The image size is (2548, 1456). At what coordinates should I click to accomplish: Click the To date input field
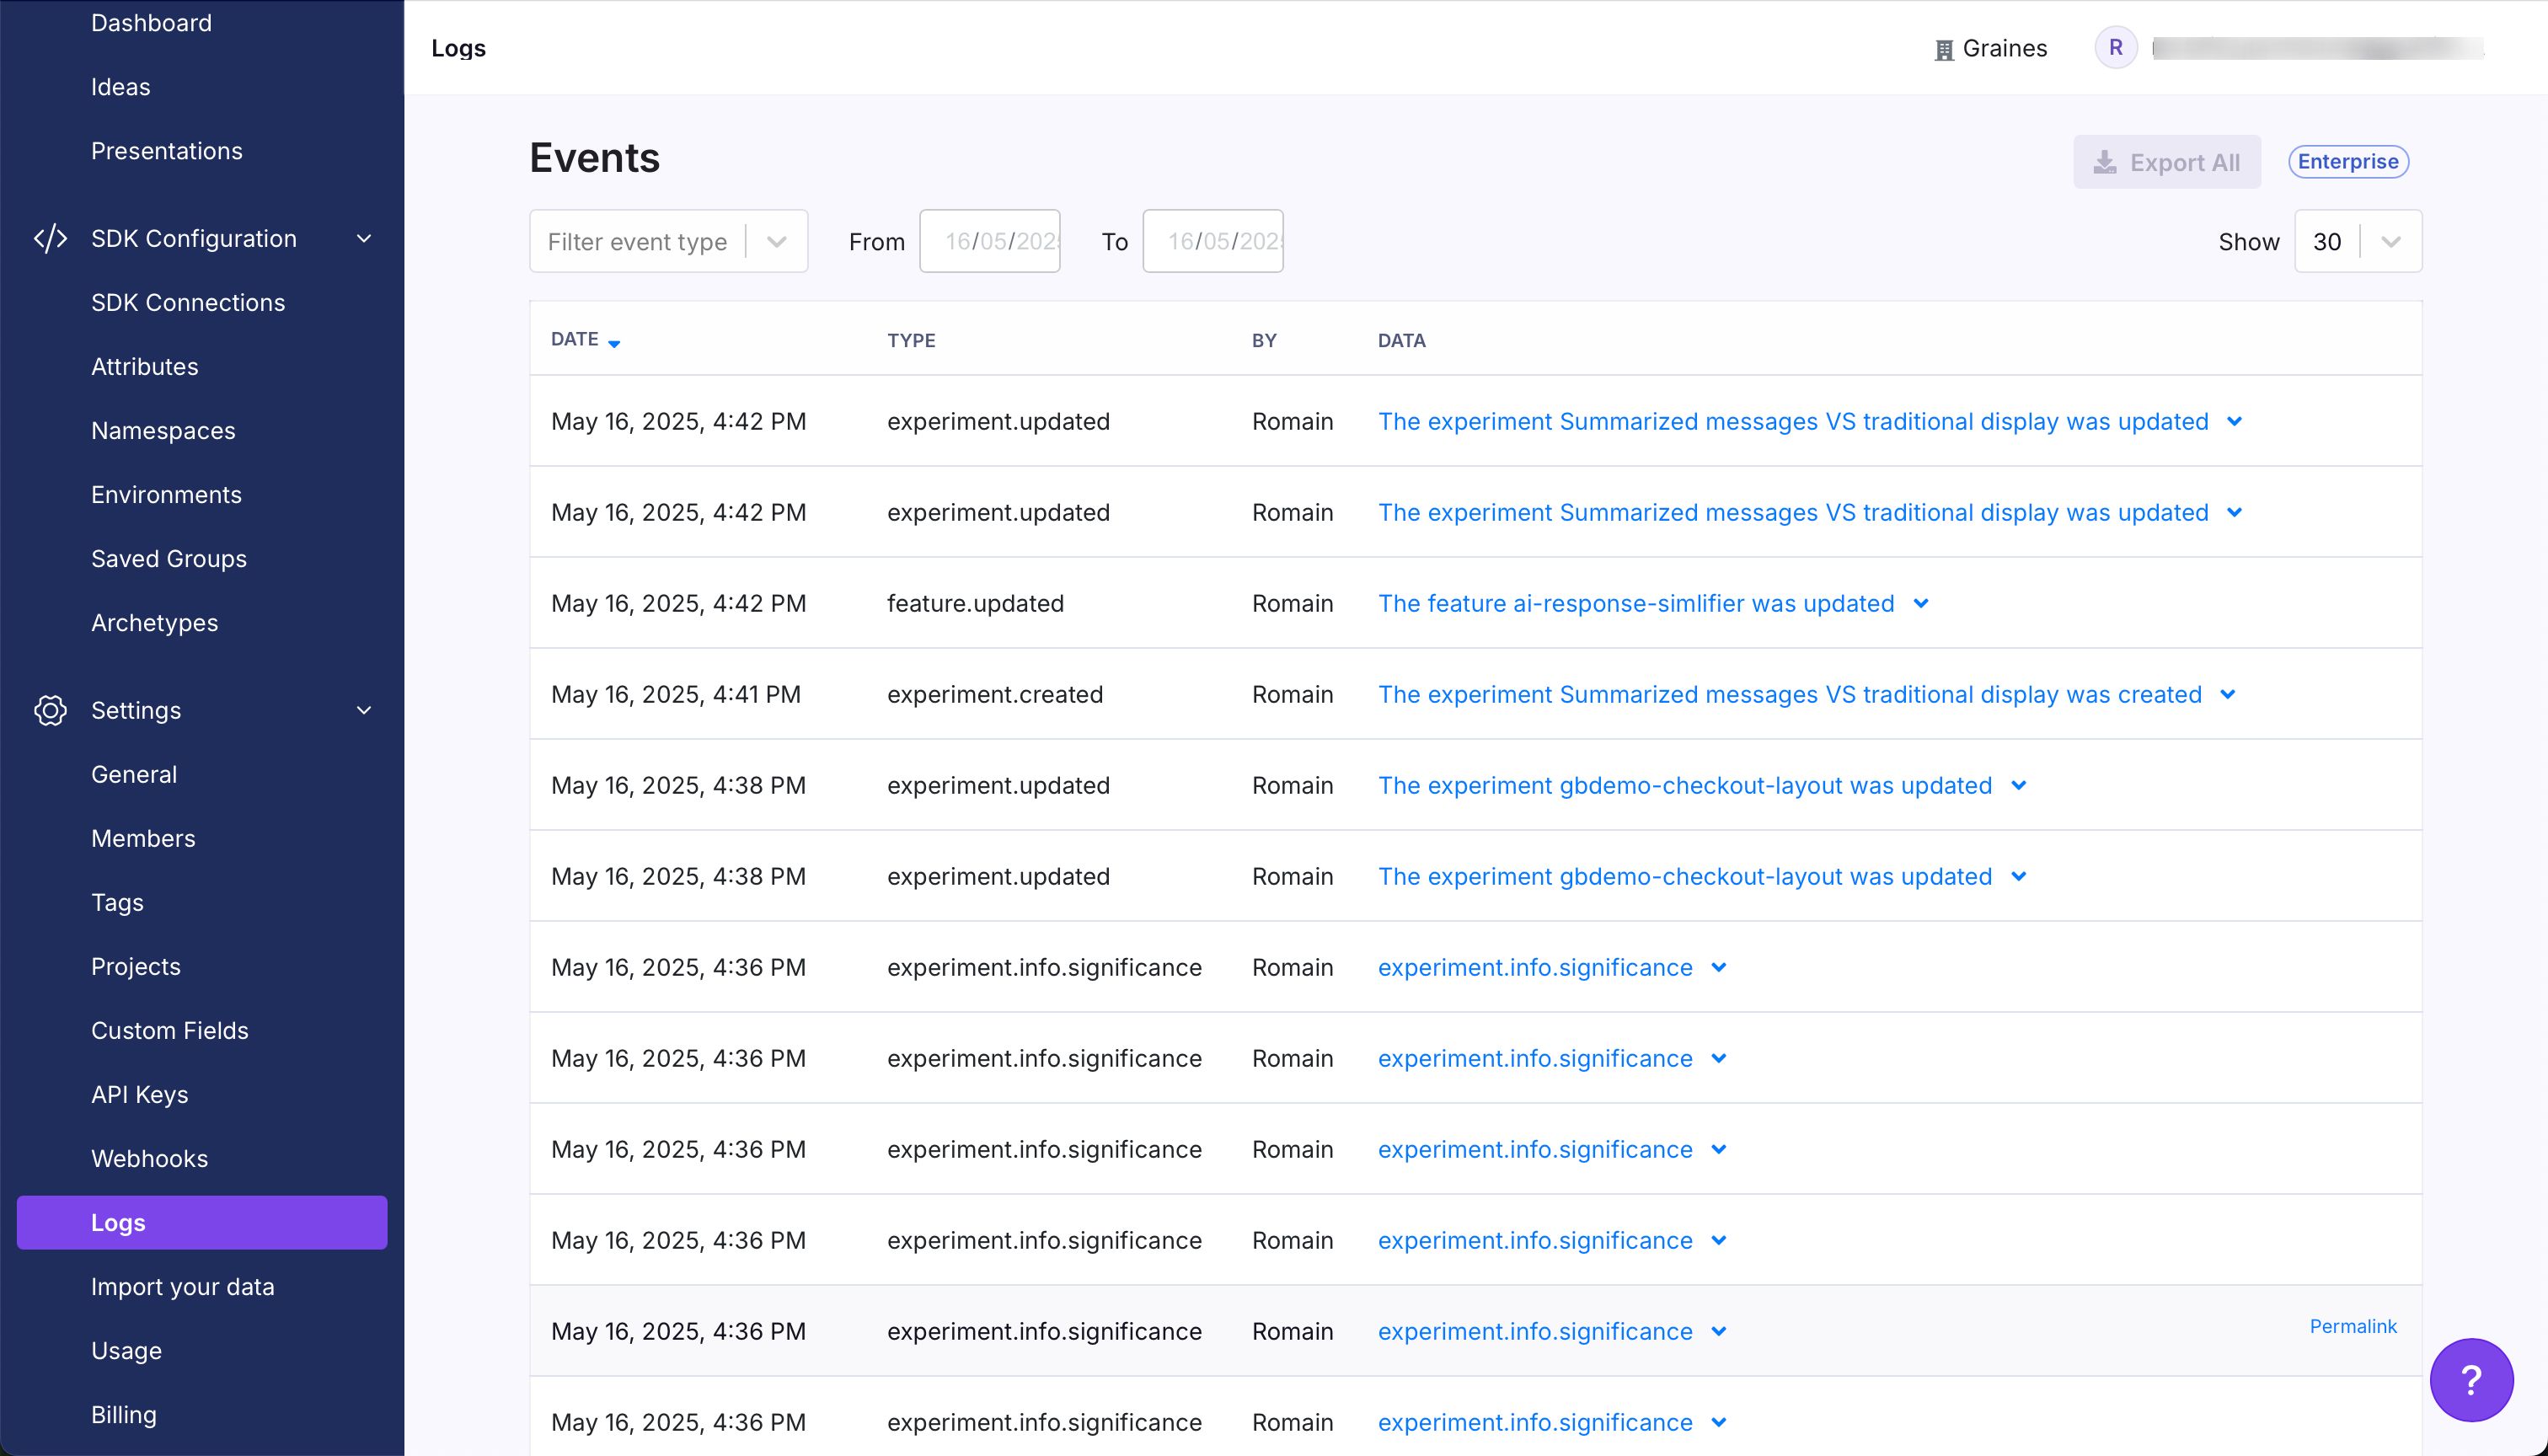pyautogui.click(x=1213, y=241)
